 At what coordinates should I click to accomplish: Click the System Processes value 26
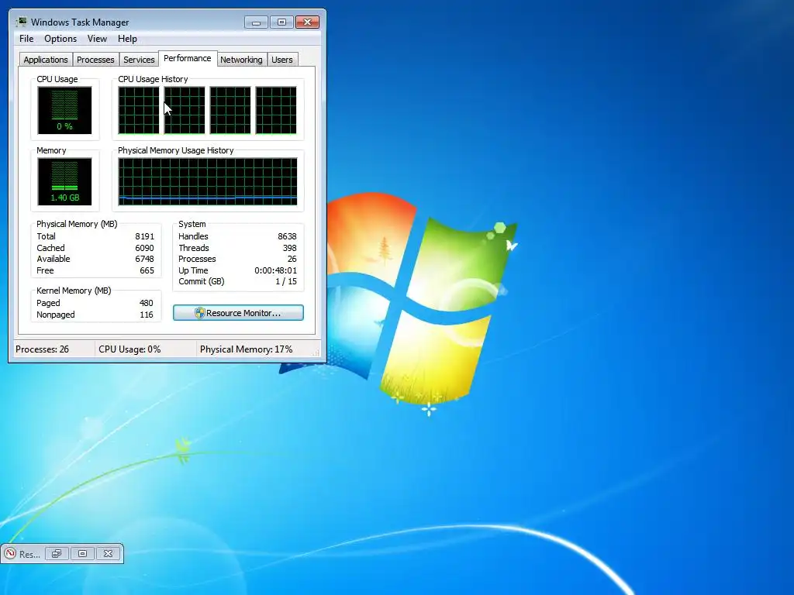tap(292, 259)
